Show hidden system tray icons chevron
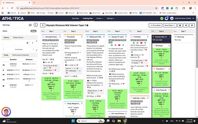Image resolution: width=198 pixels, height=124 pixels. [163, 121]
